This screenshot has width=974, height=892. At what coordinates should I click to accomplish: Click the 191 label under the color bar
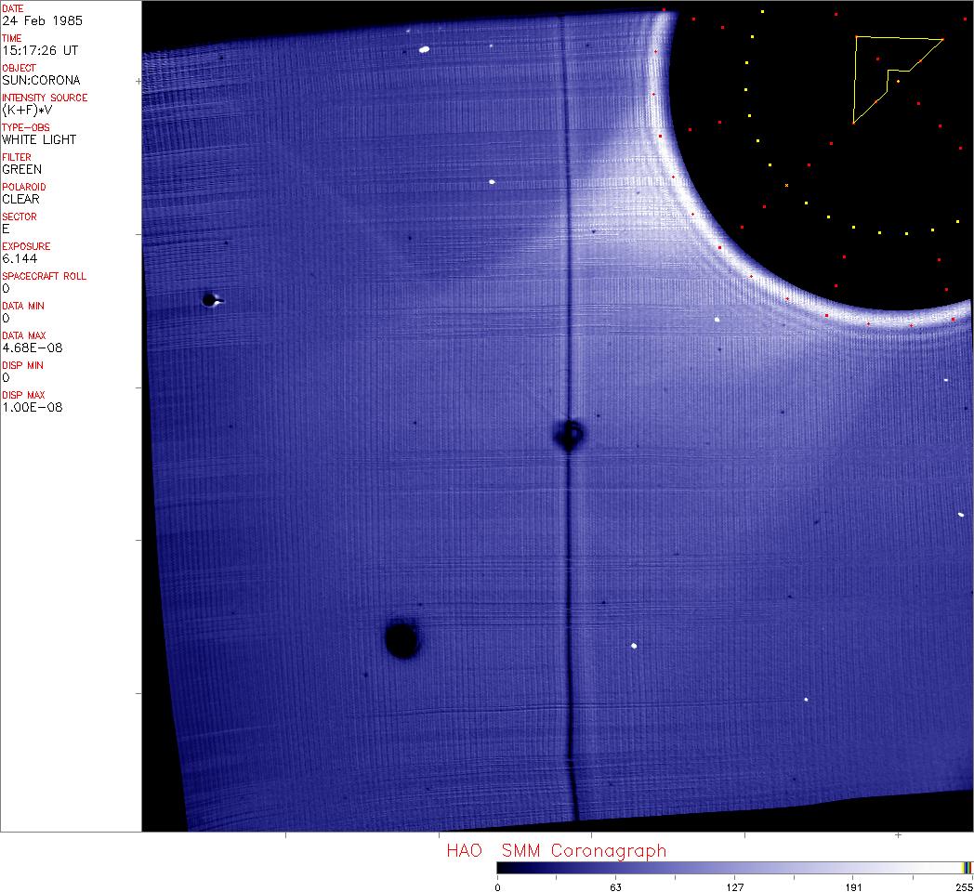pyautogui.click(x=853, y=886)
